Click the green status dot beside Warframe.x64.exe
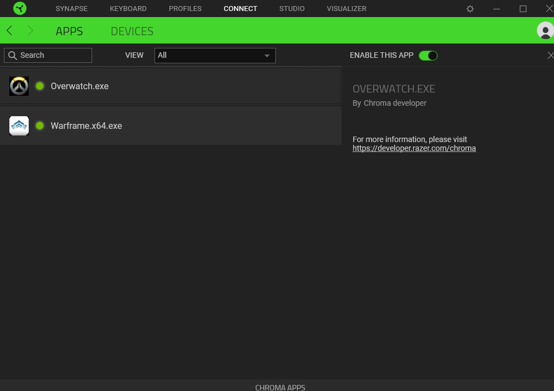The width and height of the screenshot is (554, 391). pyautogui.click(x=40, y=126)
